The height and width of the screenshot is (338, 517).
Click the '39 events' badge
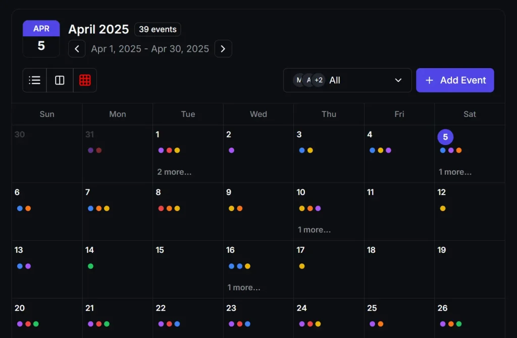coord(158,30)
